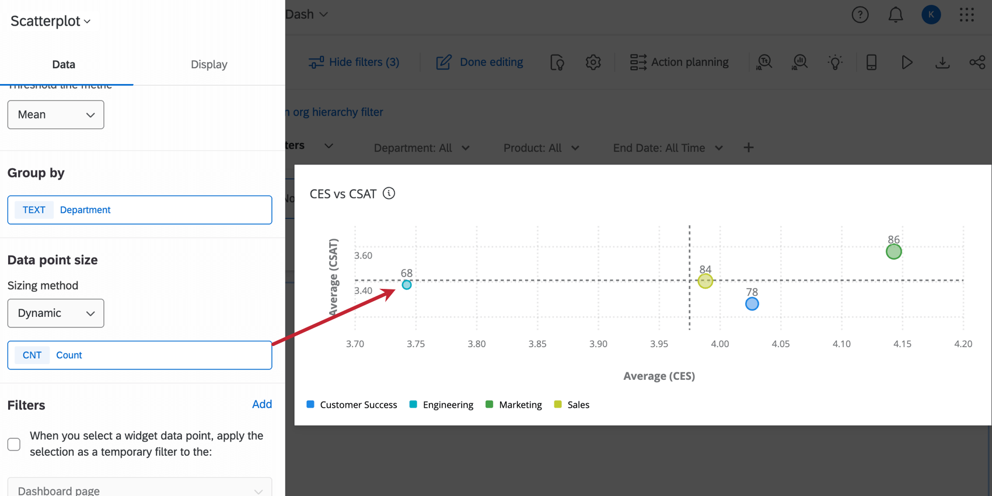Switch to the Display tab
Image resolution: width=992 pixels, height=496 pixels.
[209, 64]
